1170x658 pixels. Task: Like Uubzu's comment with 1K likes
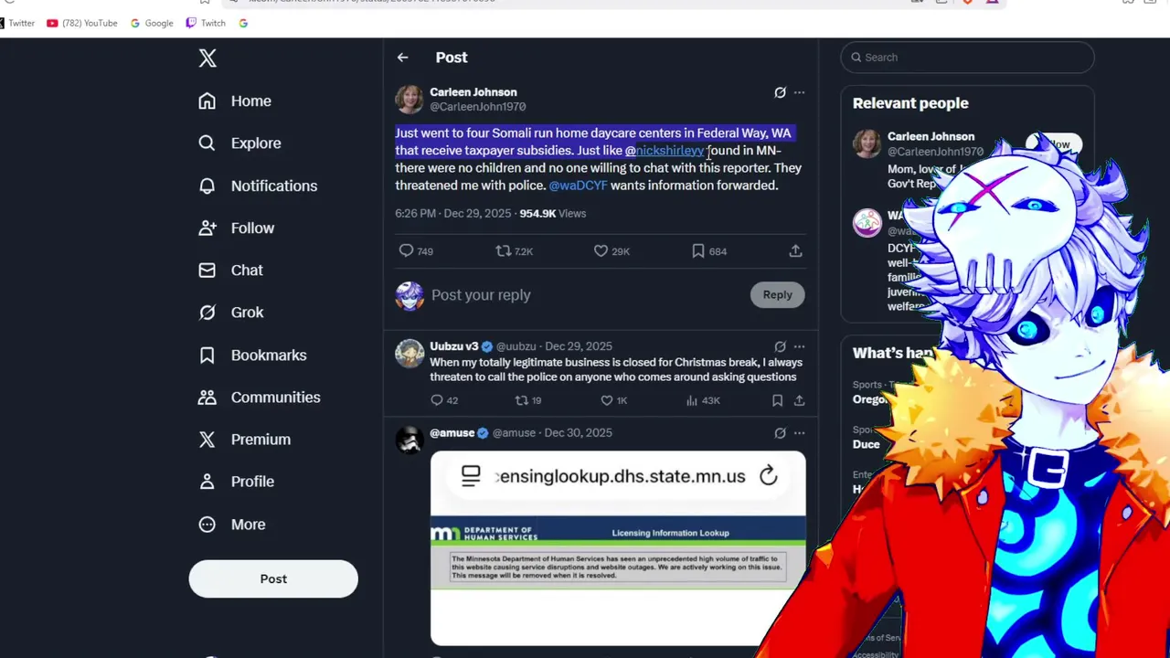click(x=606, y=400)
